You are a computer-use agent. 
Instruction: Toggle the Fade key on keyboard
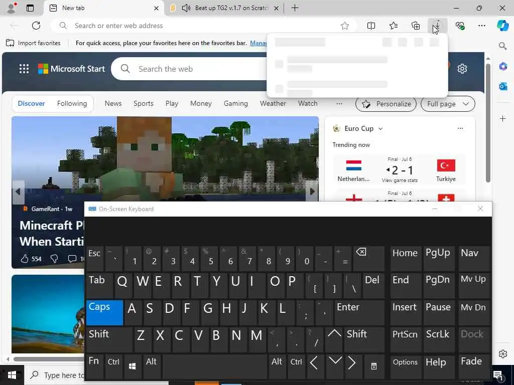click(x=474, y=366)
